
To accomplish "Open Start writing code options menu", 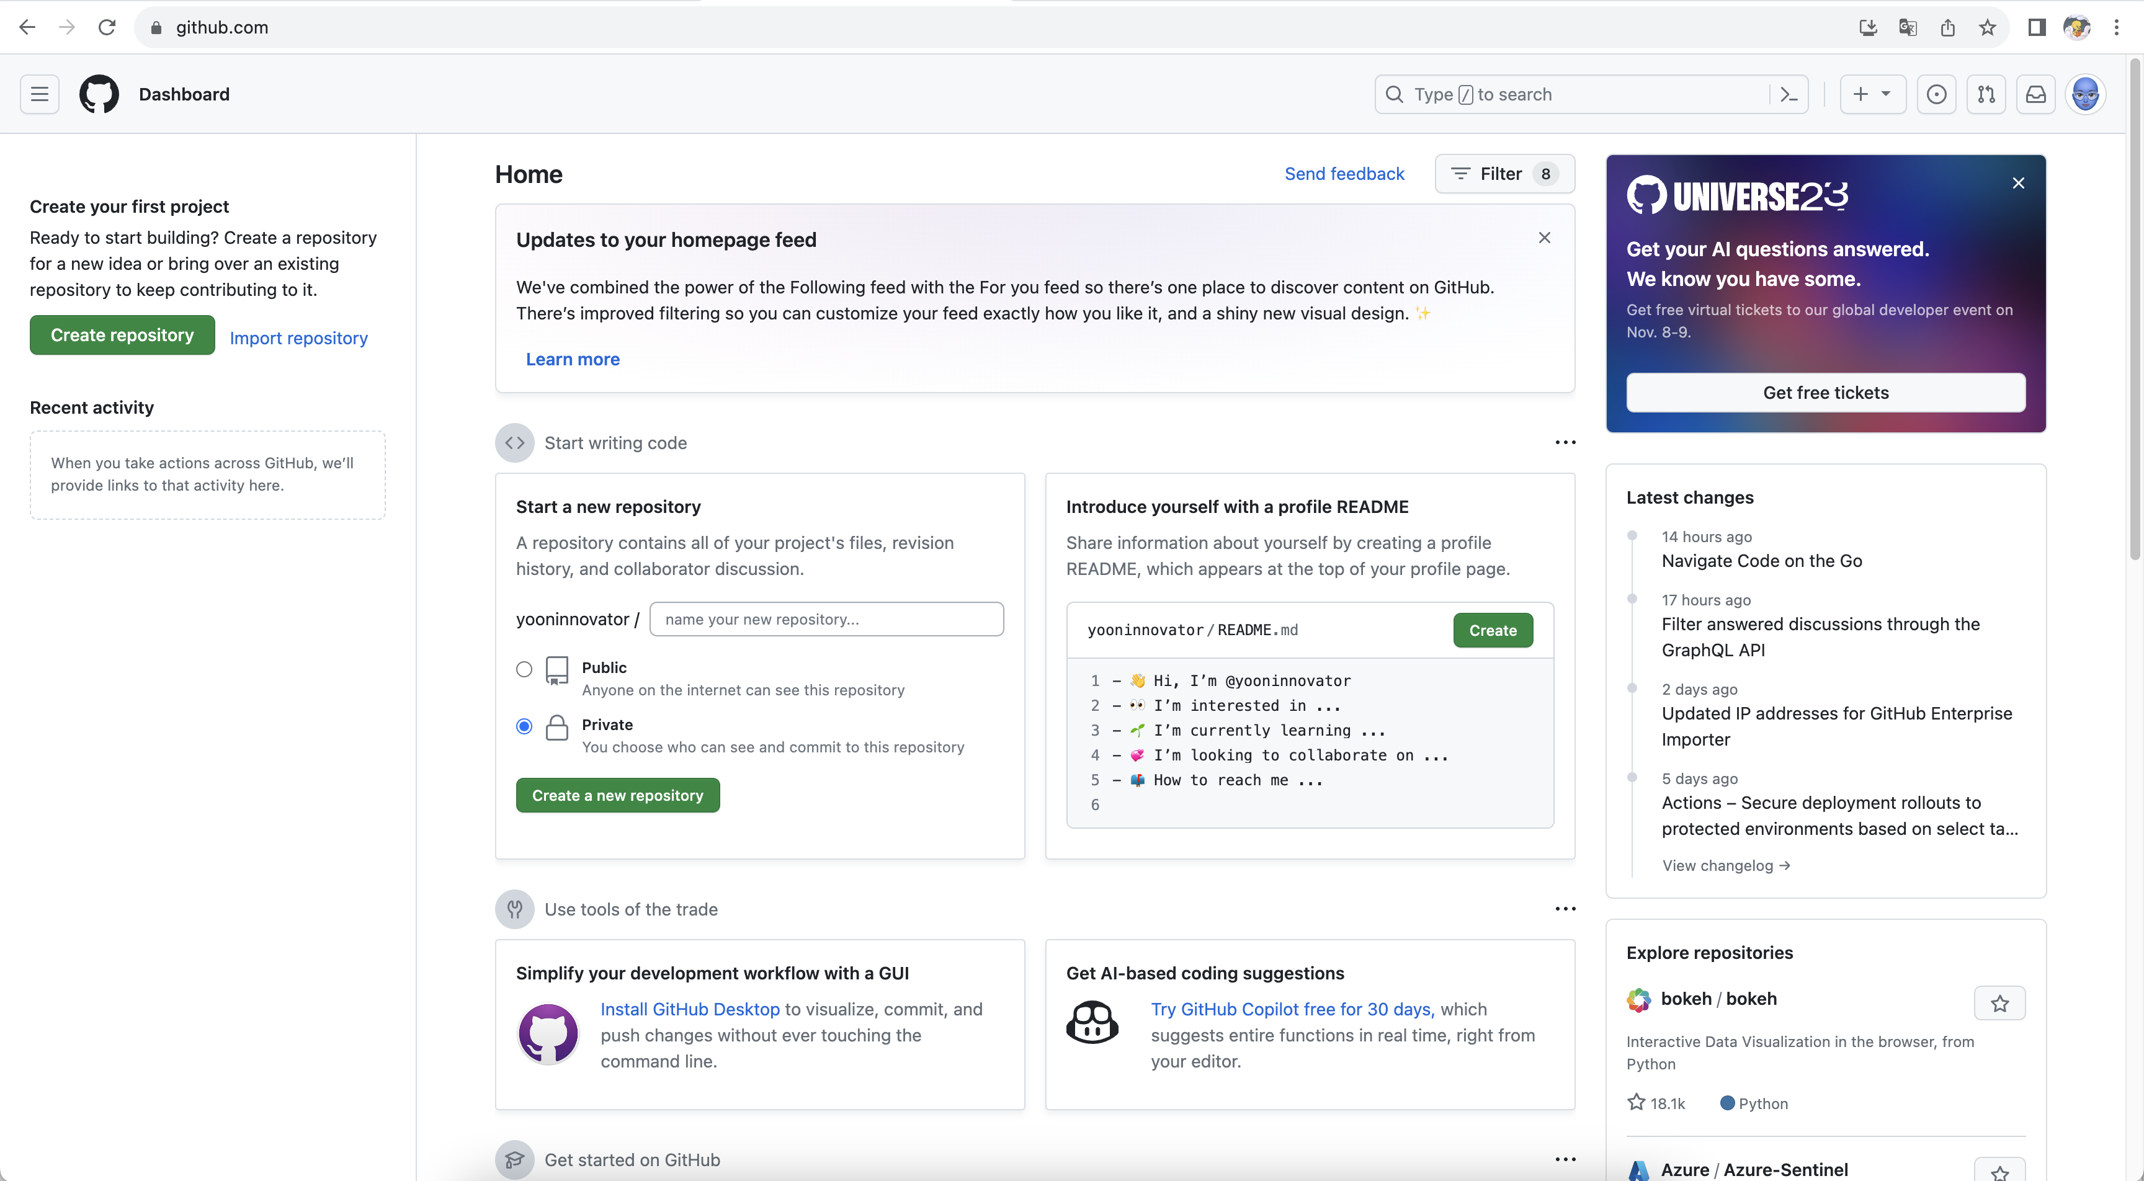I will coord(1565,443).
